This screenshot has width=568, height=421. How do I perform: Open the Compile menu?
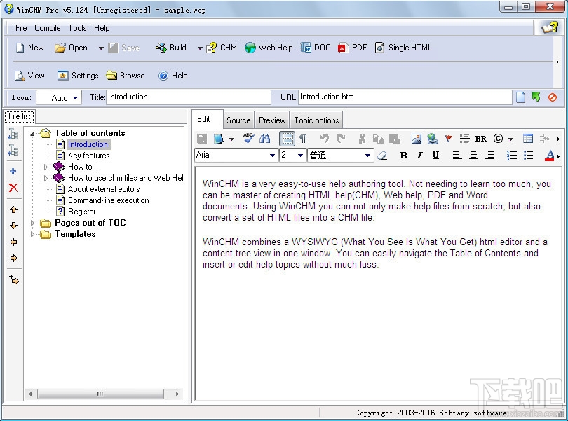pyautogui.click(x=48, y=28)
